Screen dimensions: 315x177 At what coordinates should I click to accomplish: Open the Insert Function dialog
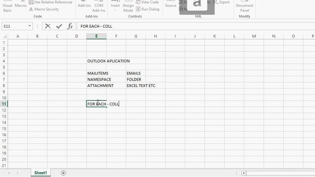click(x=70, y=26)
